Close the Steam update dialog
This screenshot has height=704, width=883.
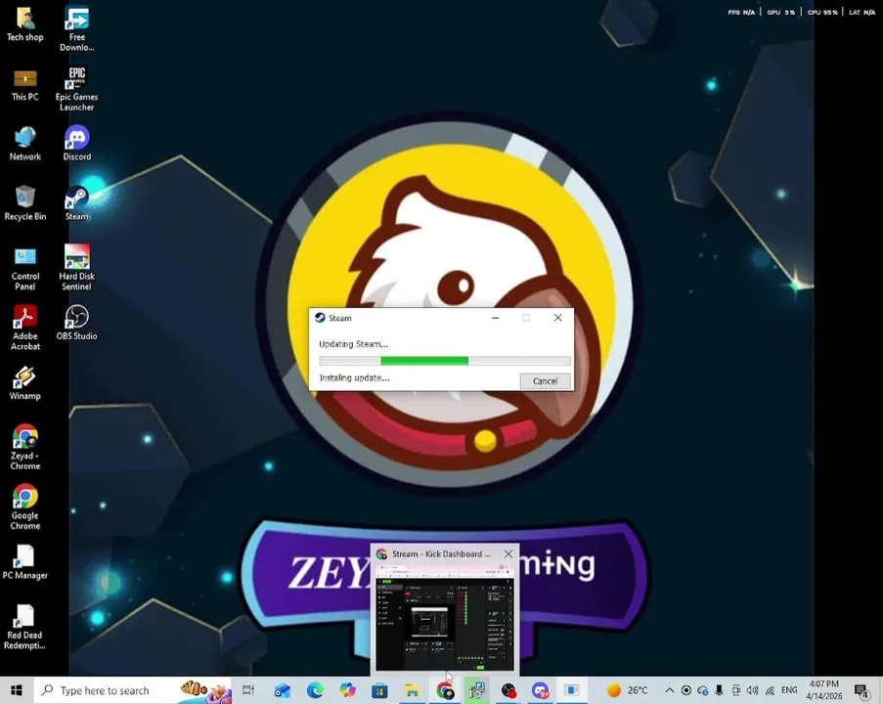click(557, 318)
